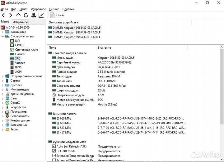
Task: Expand the Компьютер tree node
Action: (x=2, y=32)
